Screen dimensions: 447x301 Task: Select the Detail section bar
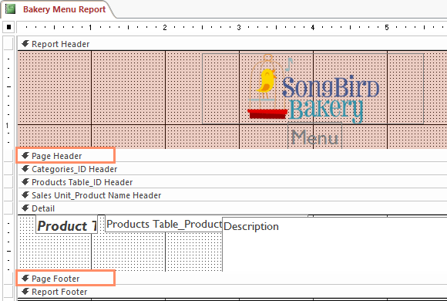pyautogui.click(x=232, y=208)
